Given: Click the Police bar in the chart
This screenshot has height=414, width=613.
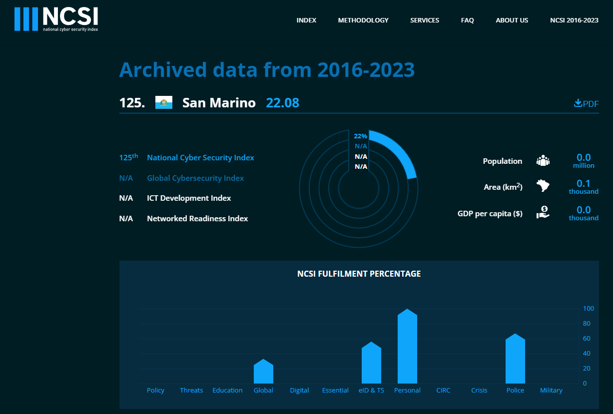Looking at the screenshot, I should click(x=515, y=358).
